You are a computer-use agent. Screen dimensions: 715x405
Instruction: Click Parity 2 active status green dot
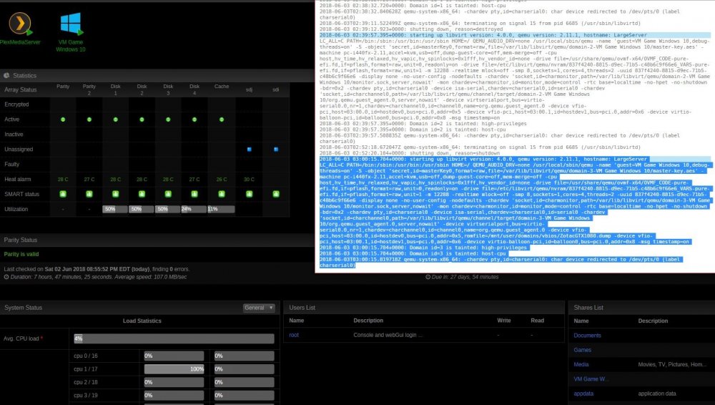89,119
